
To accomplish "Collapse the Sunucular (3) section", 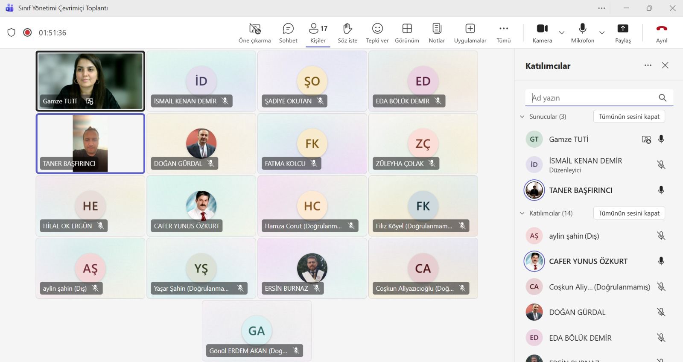I will (x=522, y=117).
